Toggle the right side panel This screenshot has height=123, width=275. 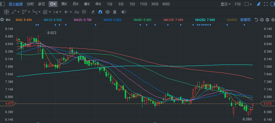click(x=272, y=4)
